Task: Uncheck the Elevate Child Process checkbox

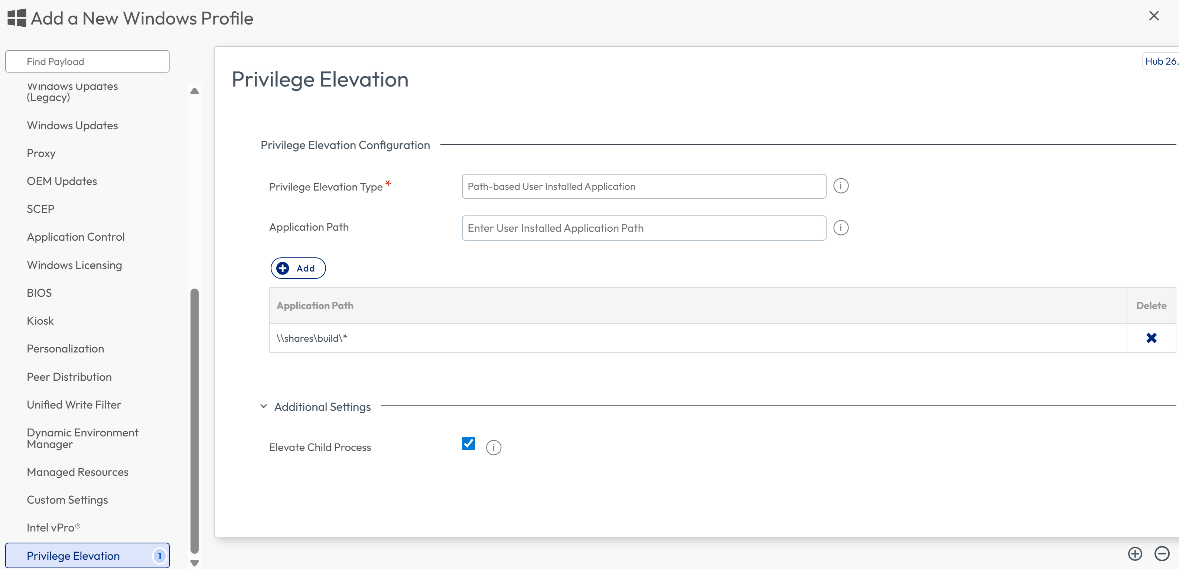Action: (x=468, y=443)
